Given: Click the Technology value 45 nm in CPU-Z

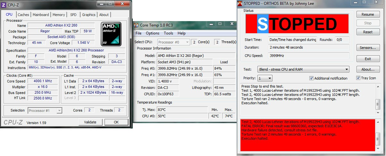Looking at the screenshot, I should pos(37,43).
